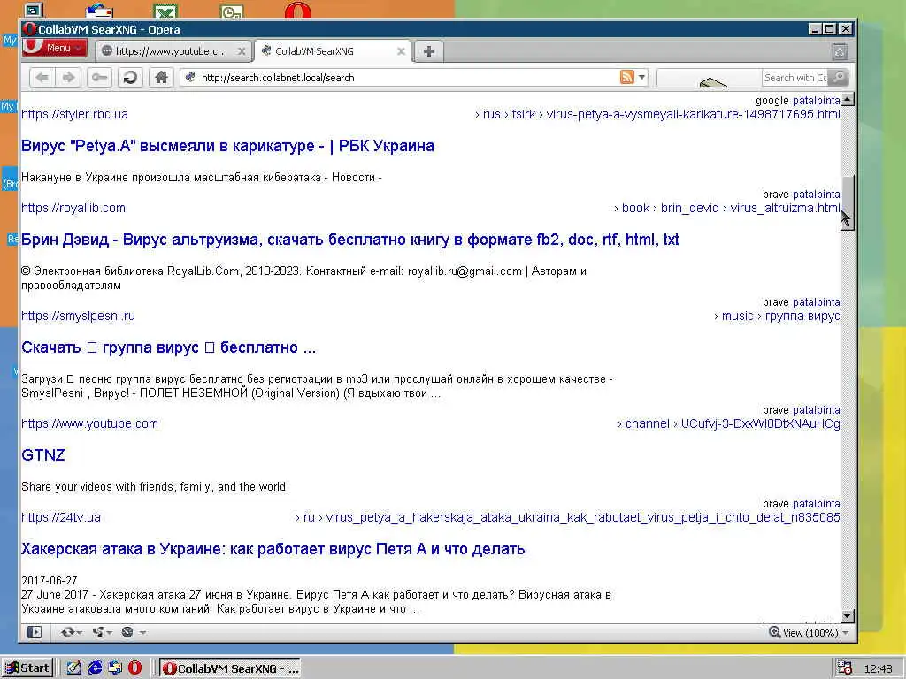This screenshot has width=906, height=679.
Task: Click the system tray notification icon
Action: pos(845,668)
